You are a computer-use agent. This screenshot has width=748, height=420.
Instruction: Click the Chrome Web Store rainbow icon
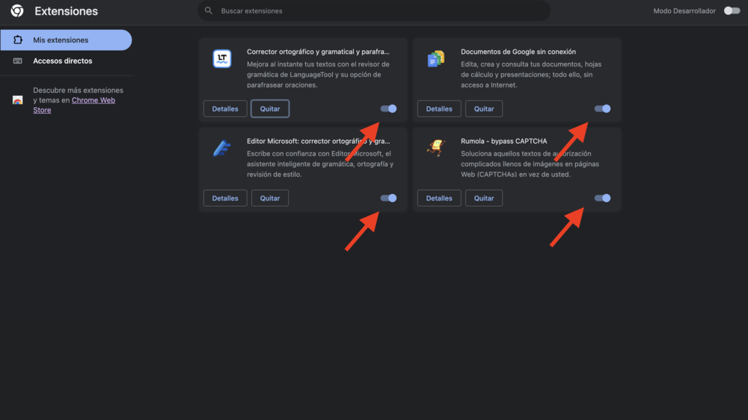pos(18,100)
